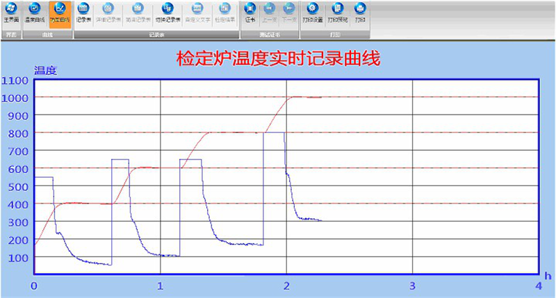Open 打印预览 print preview
The image size is (556, 298).
tap(337, 13)
